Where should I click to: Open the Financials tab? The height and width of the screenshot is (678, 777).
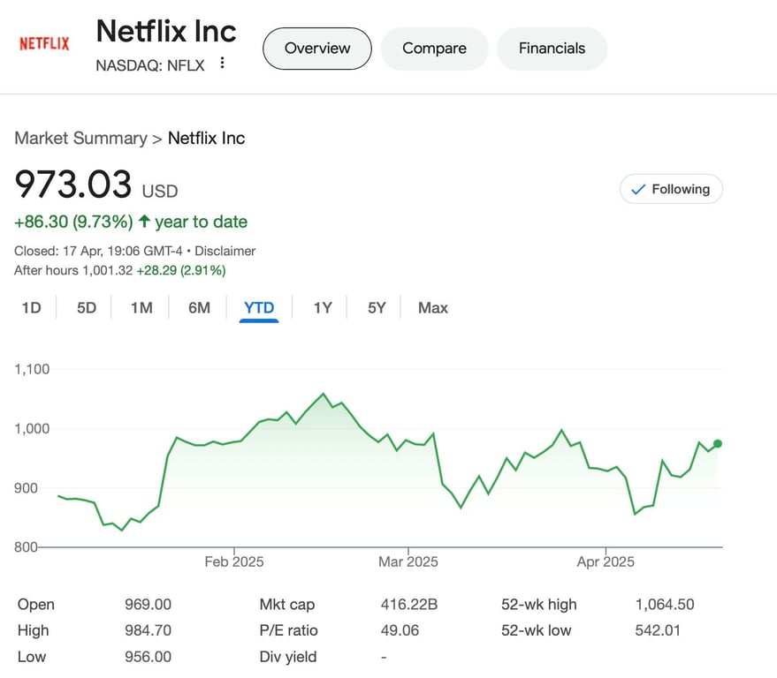552,49
